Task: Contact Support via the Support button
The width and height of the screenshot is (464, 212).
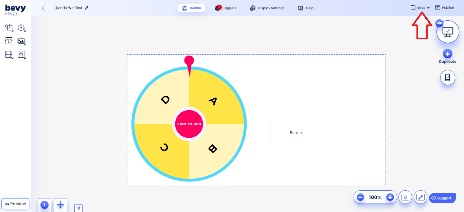Action: pyautogui.click(x=442, y=198)
